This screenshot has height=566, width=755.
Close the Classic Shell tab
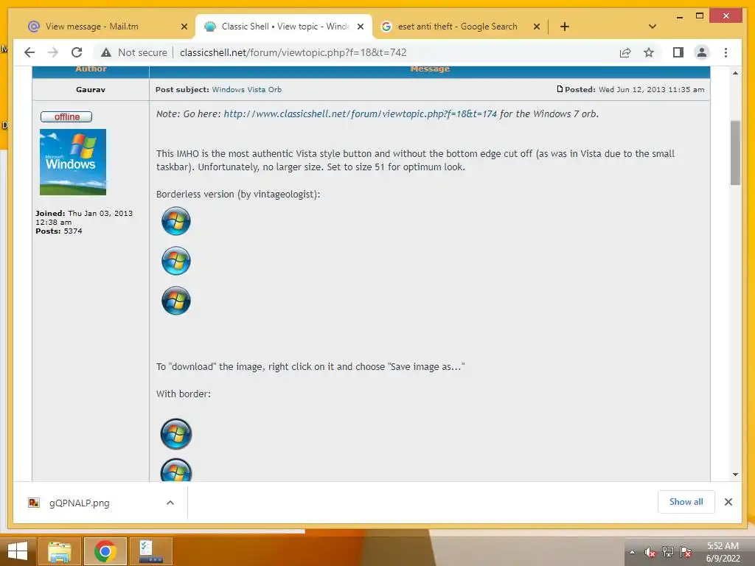[x=360, y=27]
